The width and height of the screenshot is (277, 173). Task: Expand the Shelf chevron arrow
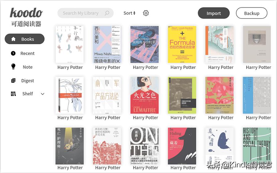(42, 94)
